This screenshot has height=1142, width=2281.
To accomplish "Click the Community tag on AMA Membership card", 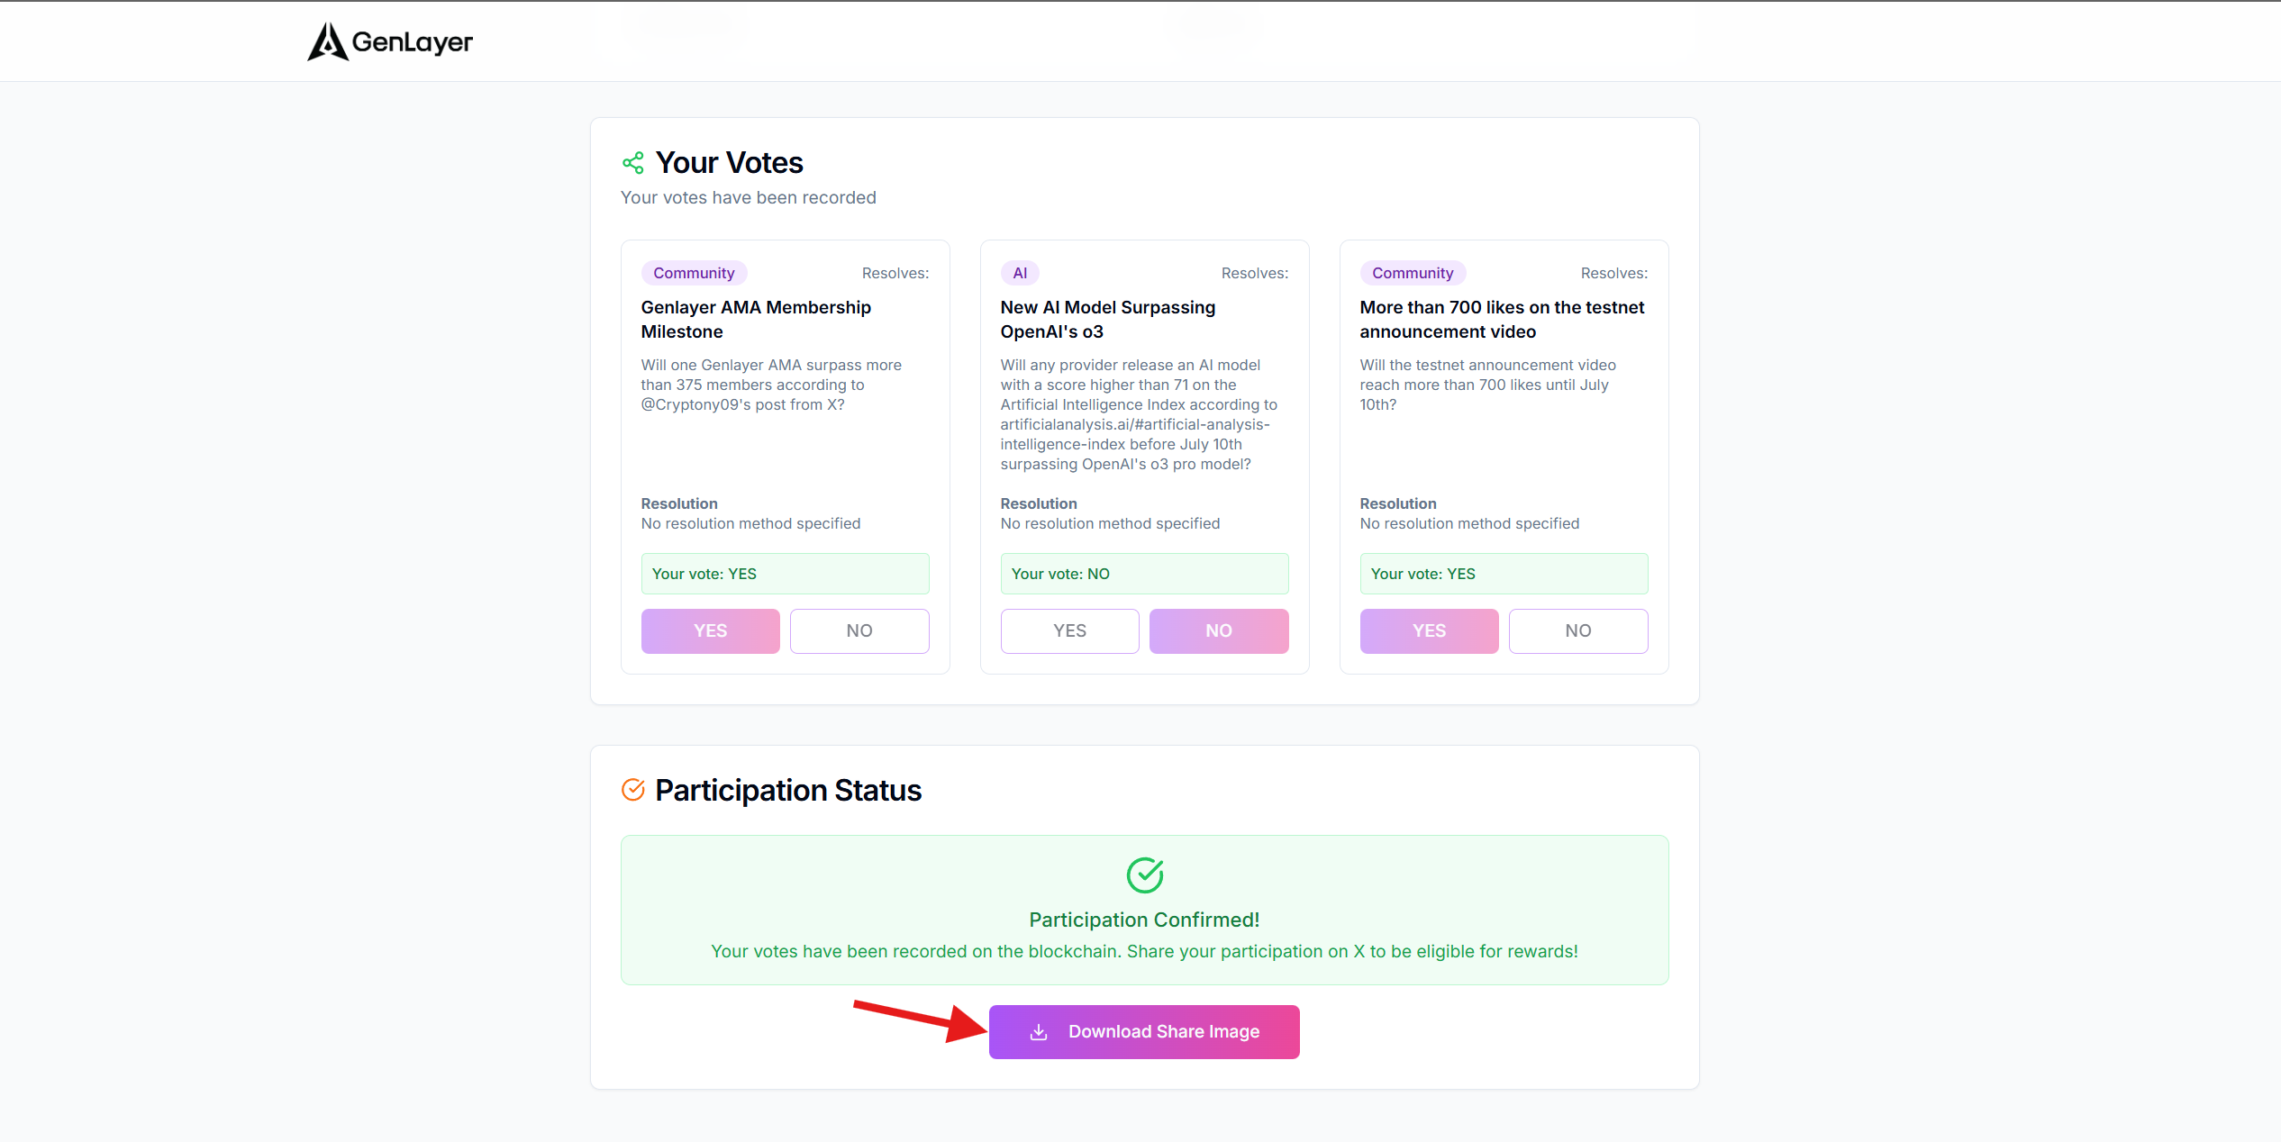I will 694,273.
